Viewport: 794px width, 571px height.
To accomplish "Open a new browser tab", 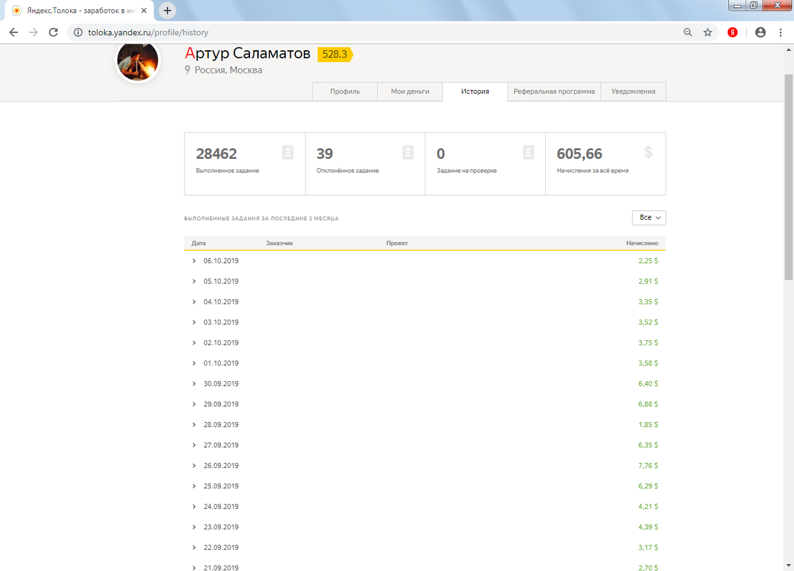I will [167, 11].
